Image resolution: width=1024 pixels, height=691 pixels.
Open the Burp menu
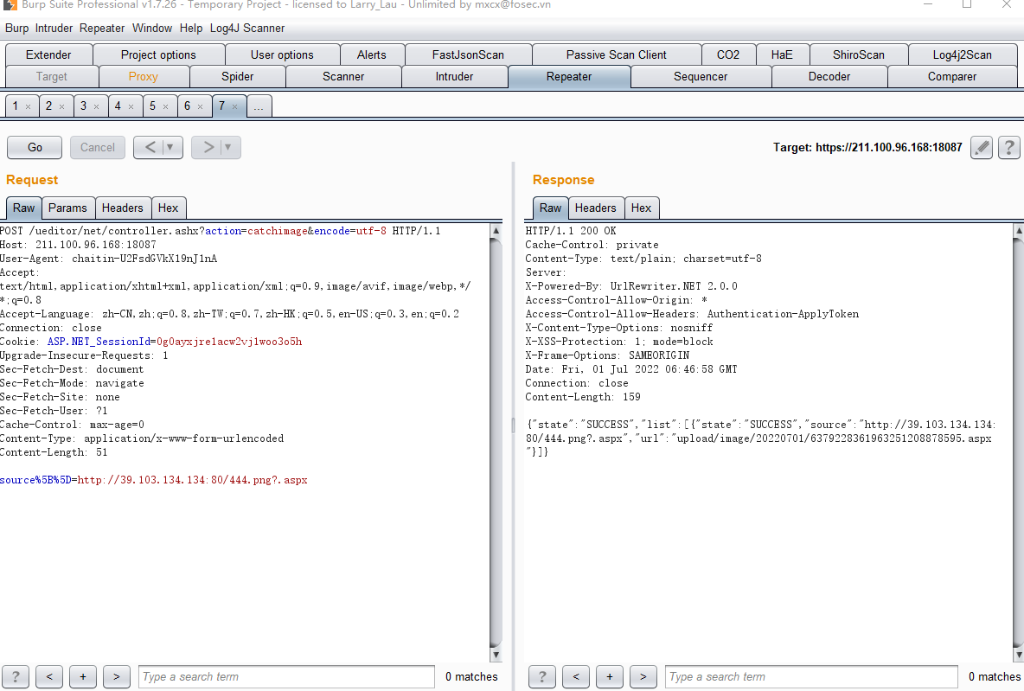[17, 28]
